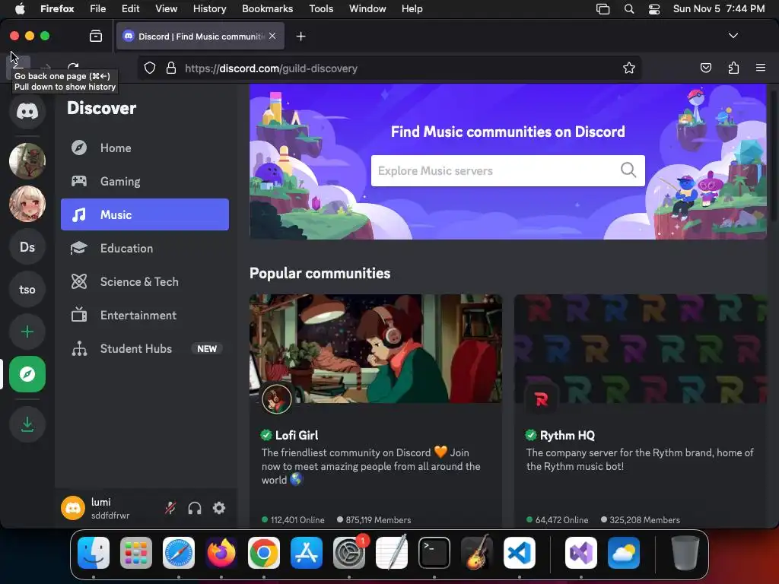Select the Education category
This screenshot has height=584, width=779.
click(145, 249)
